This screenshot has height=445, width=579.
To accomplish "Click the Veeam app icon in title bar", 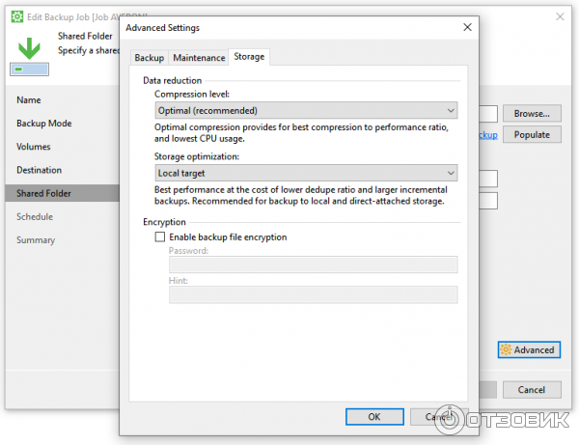I will point(17,16).
